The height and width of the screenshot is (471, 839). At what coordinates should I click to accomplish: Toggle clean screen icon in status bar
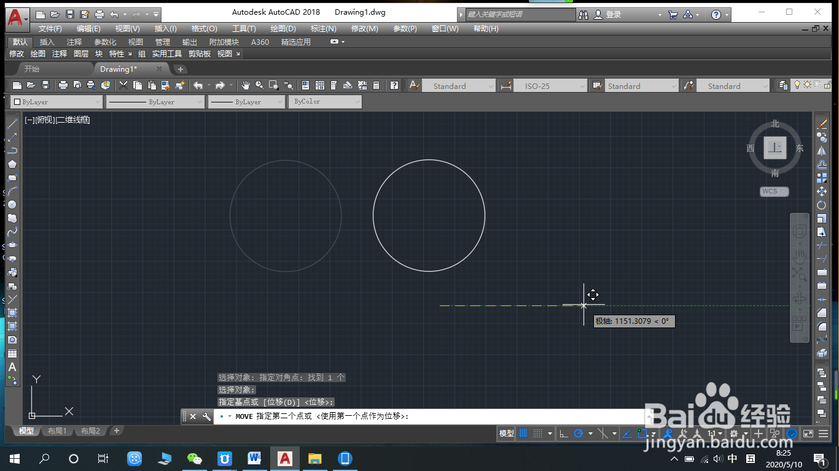click(808, 433)
